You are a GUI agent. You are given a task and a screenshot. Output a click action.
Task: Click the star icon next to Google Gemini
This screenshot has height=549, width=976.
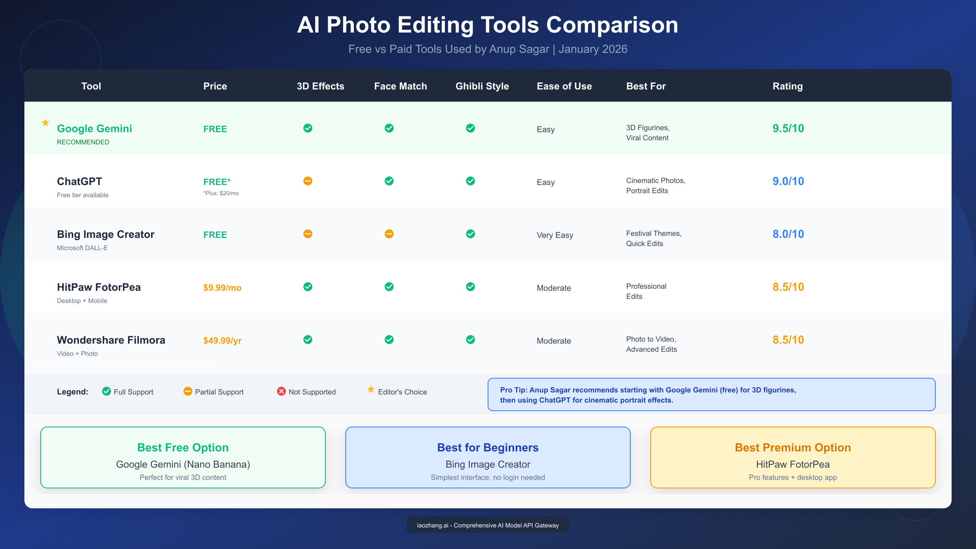45,123
